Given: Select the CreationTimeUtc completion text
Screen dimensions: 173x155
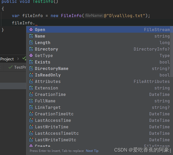Looking at the screenshot, I should pyautogui.click(x=54, y=114).
